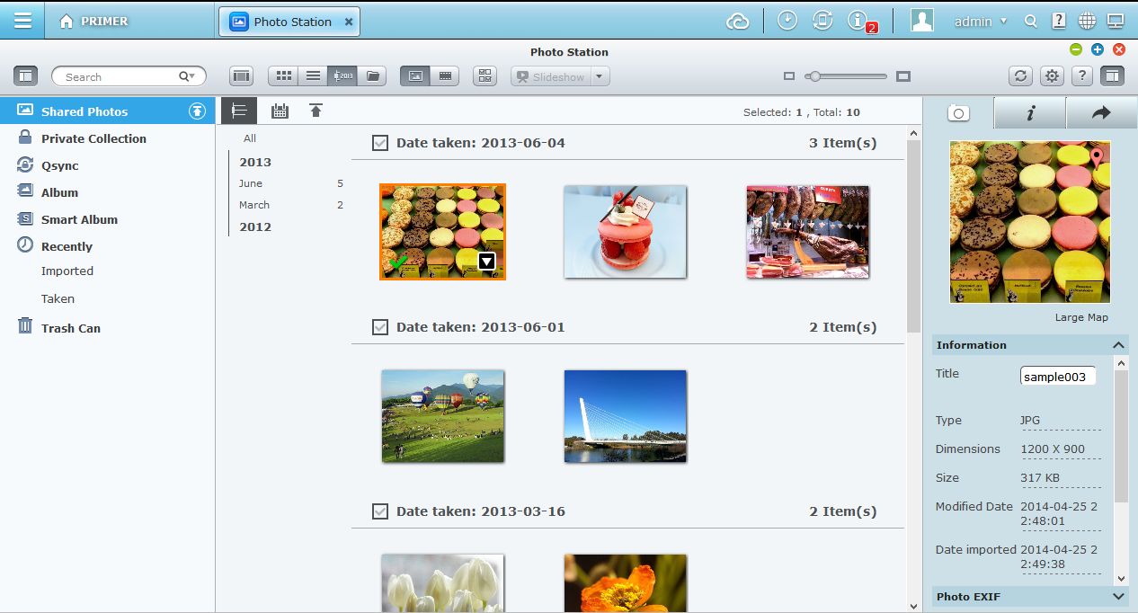Collapse the 2013 year group
The width and height of the screenshot is (1138, 613).
[255, 162]
